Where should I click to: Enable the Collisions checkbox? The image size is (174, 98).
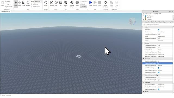tap(32, 4)
